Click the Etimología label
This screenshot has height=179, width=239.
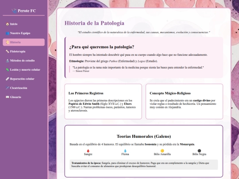click(x=77, y=61)
